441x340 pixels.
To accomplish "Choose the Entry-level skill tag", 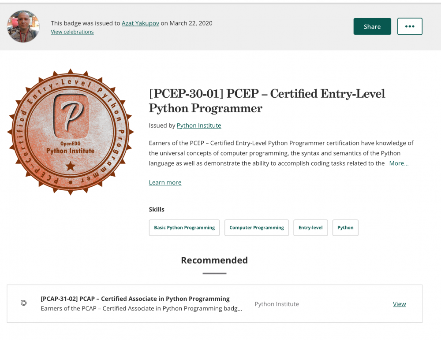I will (x=310, y=228).
